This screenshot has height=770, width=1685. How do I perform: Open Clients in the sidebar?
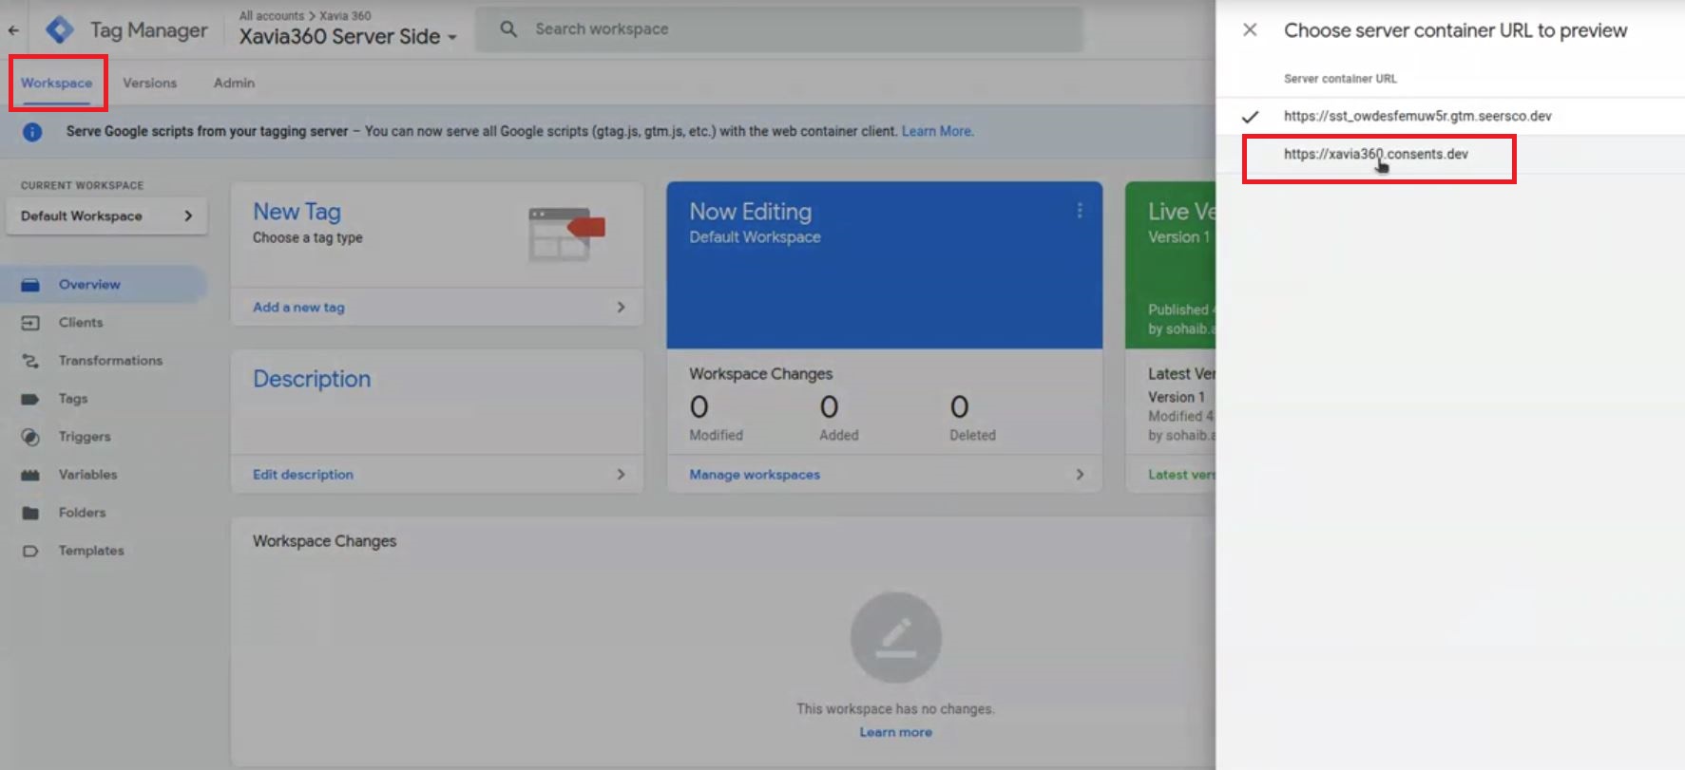(81, 323)
